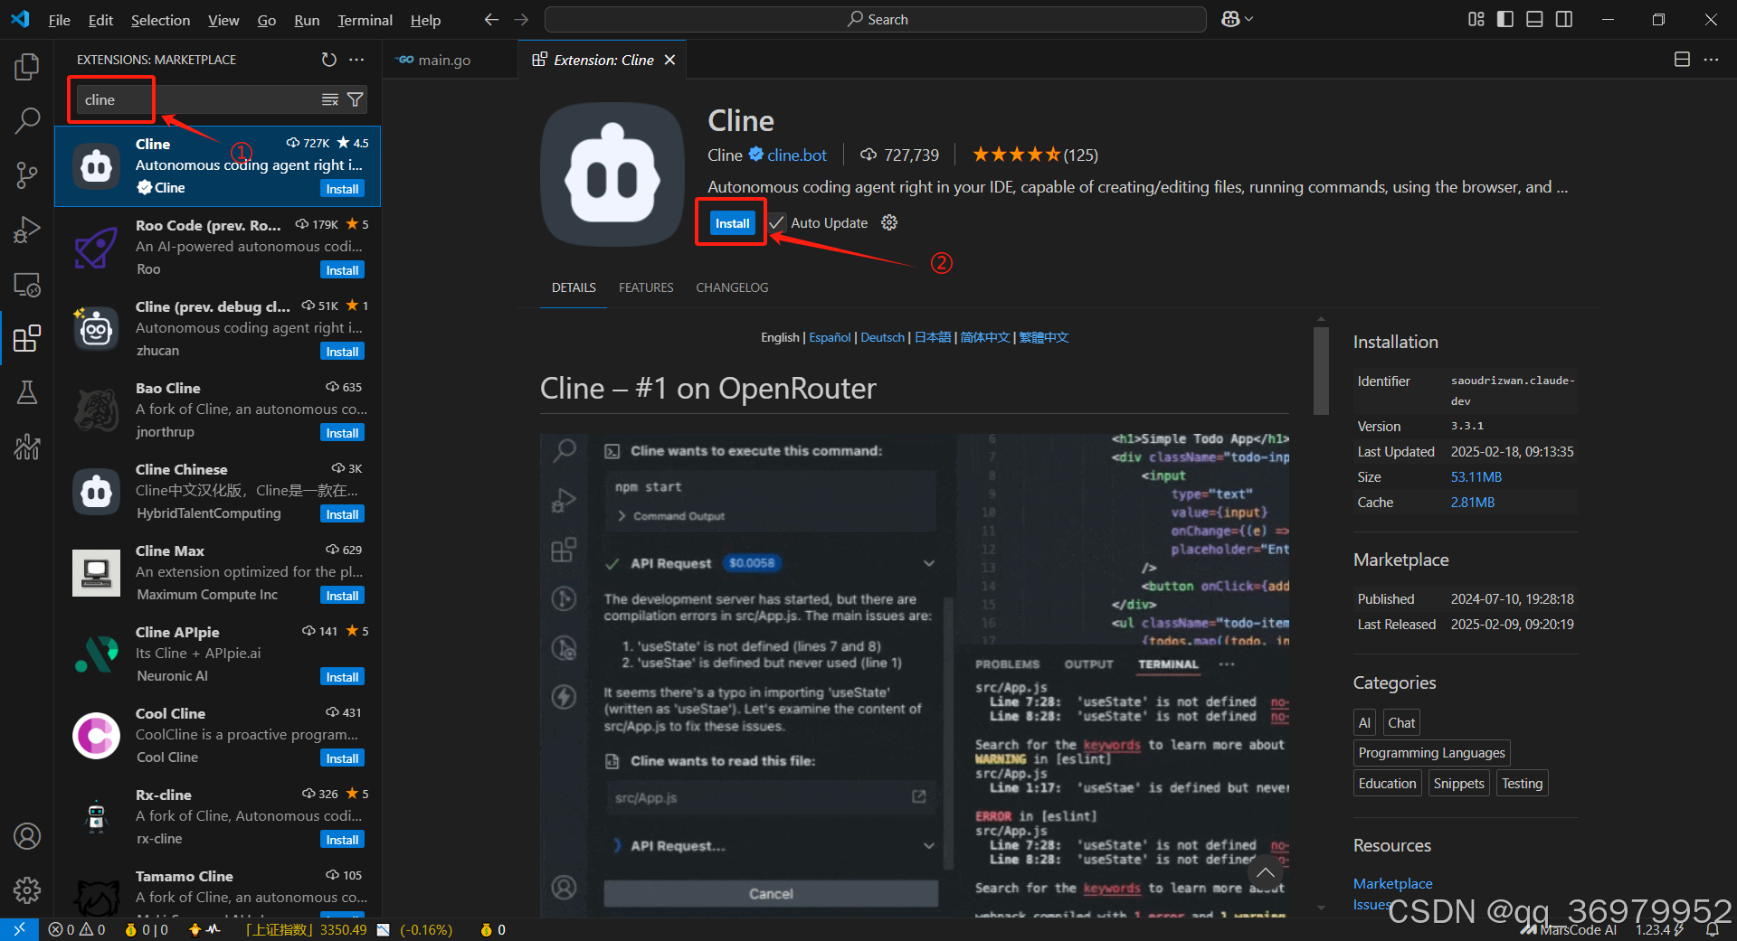This screenshot has width=1737, height=941.
Task: Open the Command Output expander in preview
Action: tap(671, 516)
